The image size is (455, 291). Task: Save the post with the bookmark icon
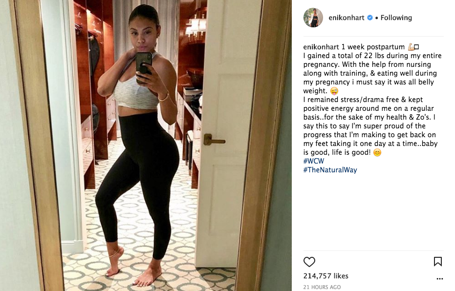point(437,261)
